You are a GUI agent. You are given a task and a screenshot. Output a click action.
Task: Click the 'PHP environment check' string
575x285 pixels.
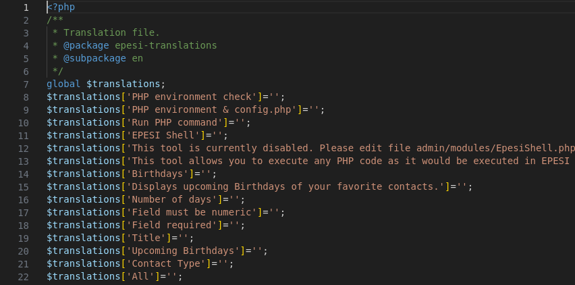click(x=192, y=97)
